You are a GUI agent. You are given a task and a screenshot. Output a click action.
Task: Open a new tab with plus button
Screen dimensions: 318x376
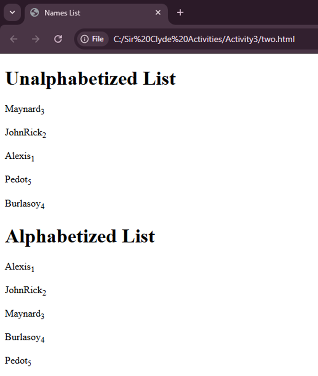tap(180, 13)
